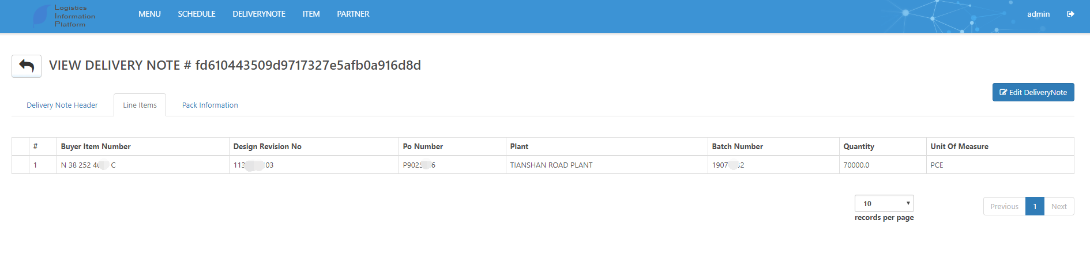Click the Edit DeliveryNote button
Screen dimensions: 1090x254
1033,92
